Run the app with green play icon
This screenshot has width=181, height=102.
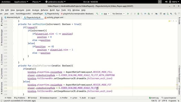pyautogui.click(x=128, y=14)
